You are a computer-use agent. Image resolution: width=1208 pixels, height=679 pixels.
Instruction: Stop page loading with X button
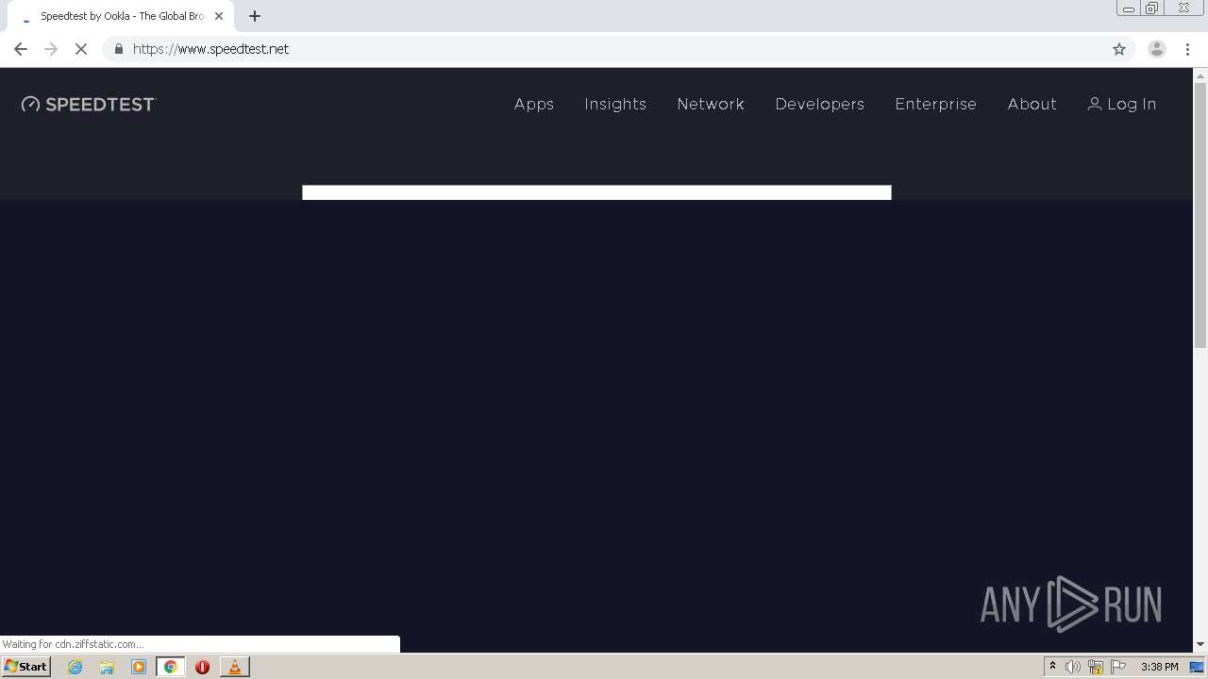[81, 49]
